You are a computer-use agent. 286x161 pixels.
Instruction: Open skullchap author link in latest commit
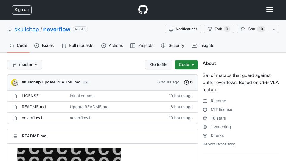[x=31, y=82]
